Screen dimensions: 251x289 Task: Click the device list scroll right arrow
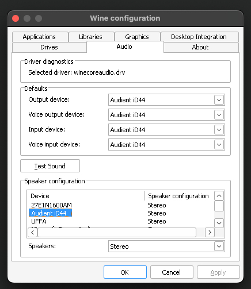210,233
